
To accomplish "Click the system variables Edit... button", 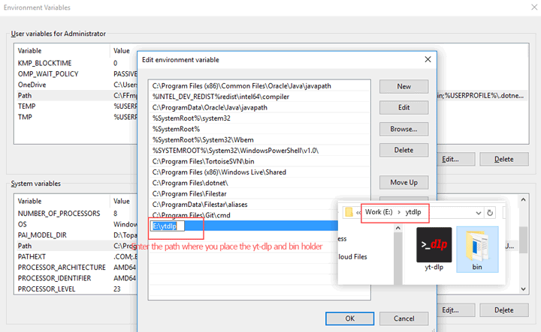I will pyautogui.click(x=456, y=310).
